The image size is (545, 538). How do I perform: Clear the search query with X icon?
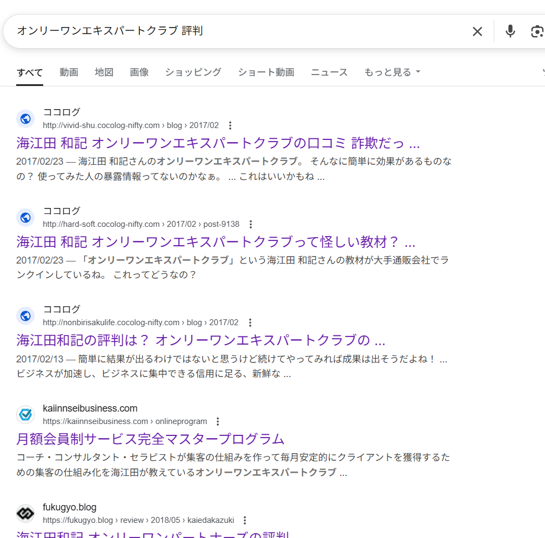pos(477,31)
